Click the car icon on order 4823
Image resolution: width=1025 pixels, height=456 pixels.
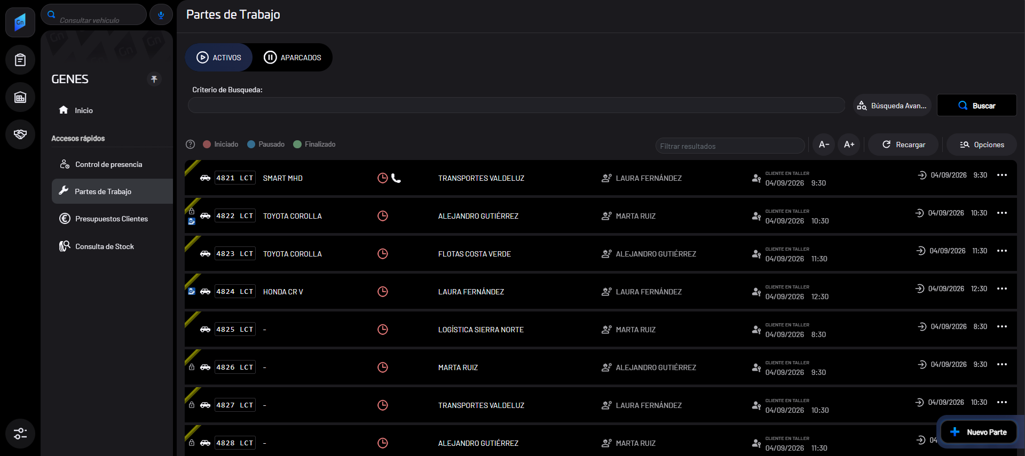(x=205, y=254)
